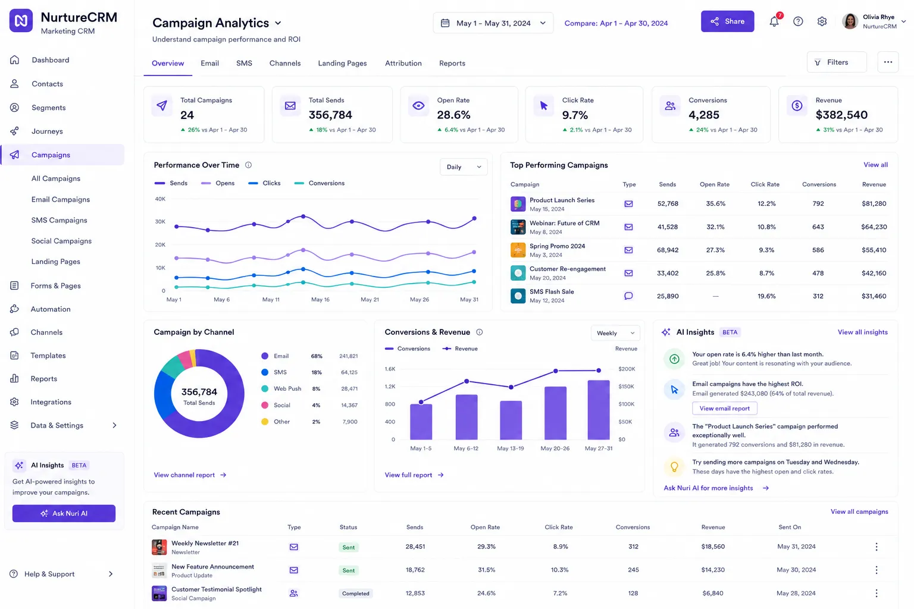Open the help question mark icon

pos(798,21)
